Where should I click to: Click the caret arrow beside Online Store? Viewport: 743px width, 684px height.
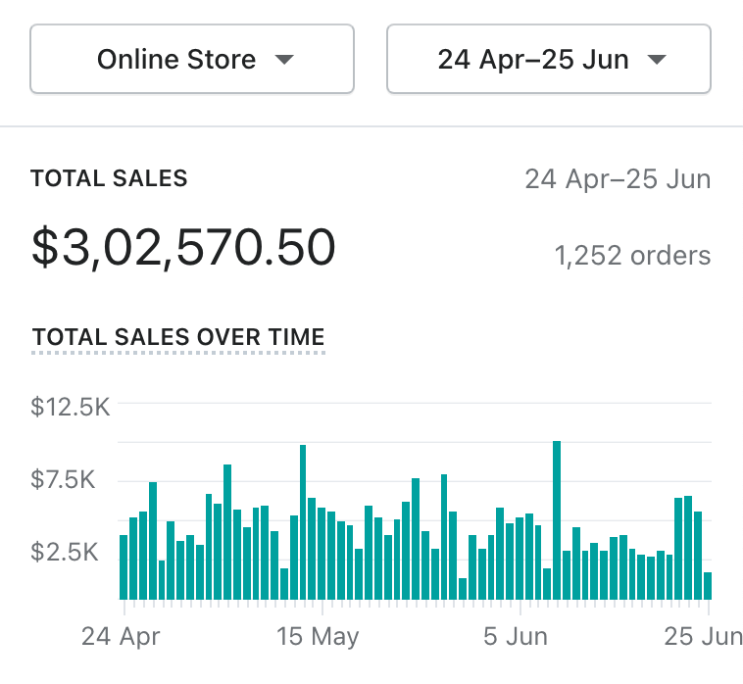tap(284, 60)
